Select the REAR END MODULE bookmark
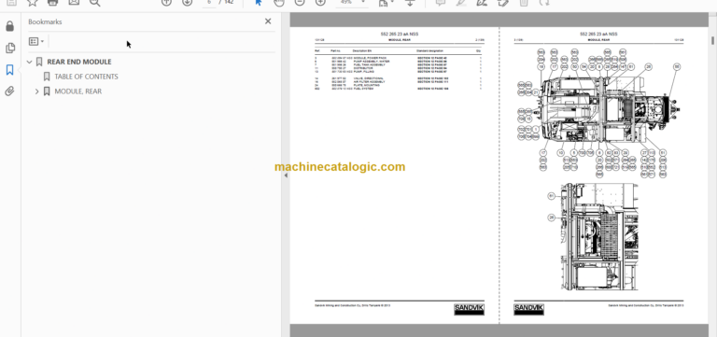The height and width of the screenshot is (337, 717). click(x=79, y=62)
